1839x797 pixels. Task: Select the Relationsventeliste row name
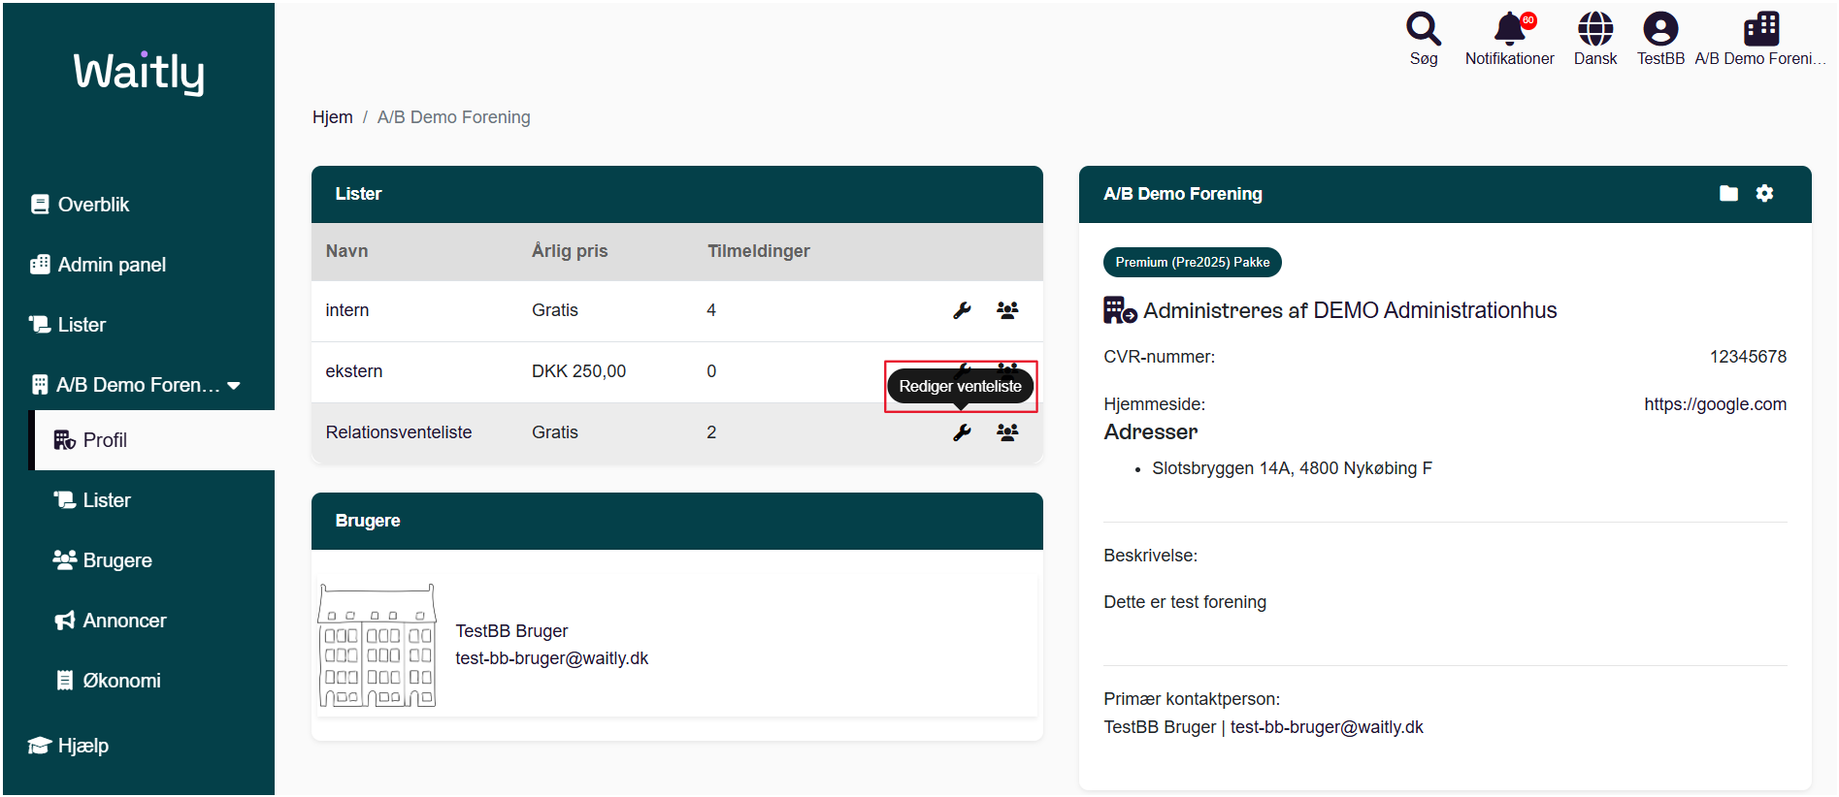[x=399, y=432]
